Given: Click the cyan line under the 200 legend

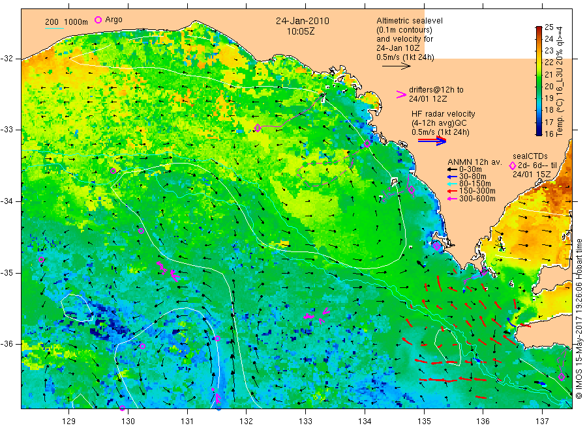Looking at the screenshot, I should (x=54, y=28).
